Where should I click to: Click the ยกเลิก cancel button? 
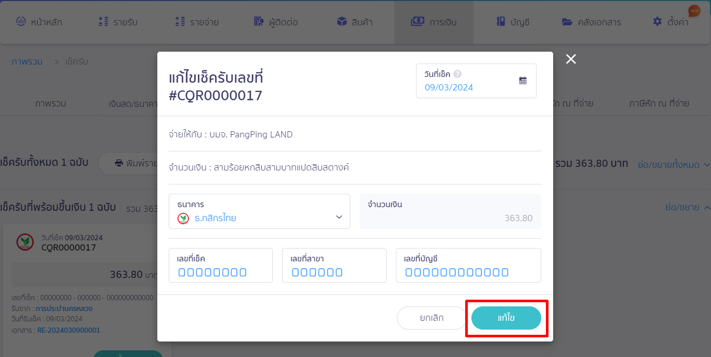(x=432, y=318)
